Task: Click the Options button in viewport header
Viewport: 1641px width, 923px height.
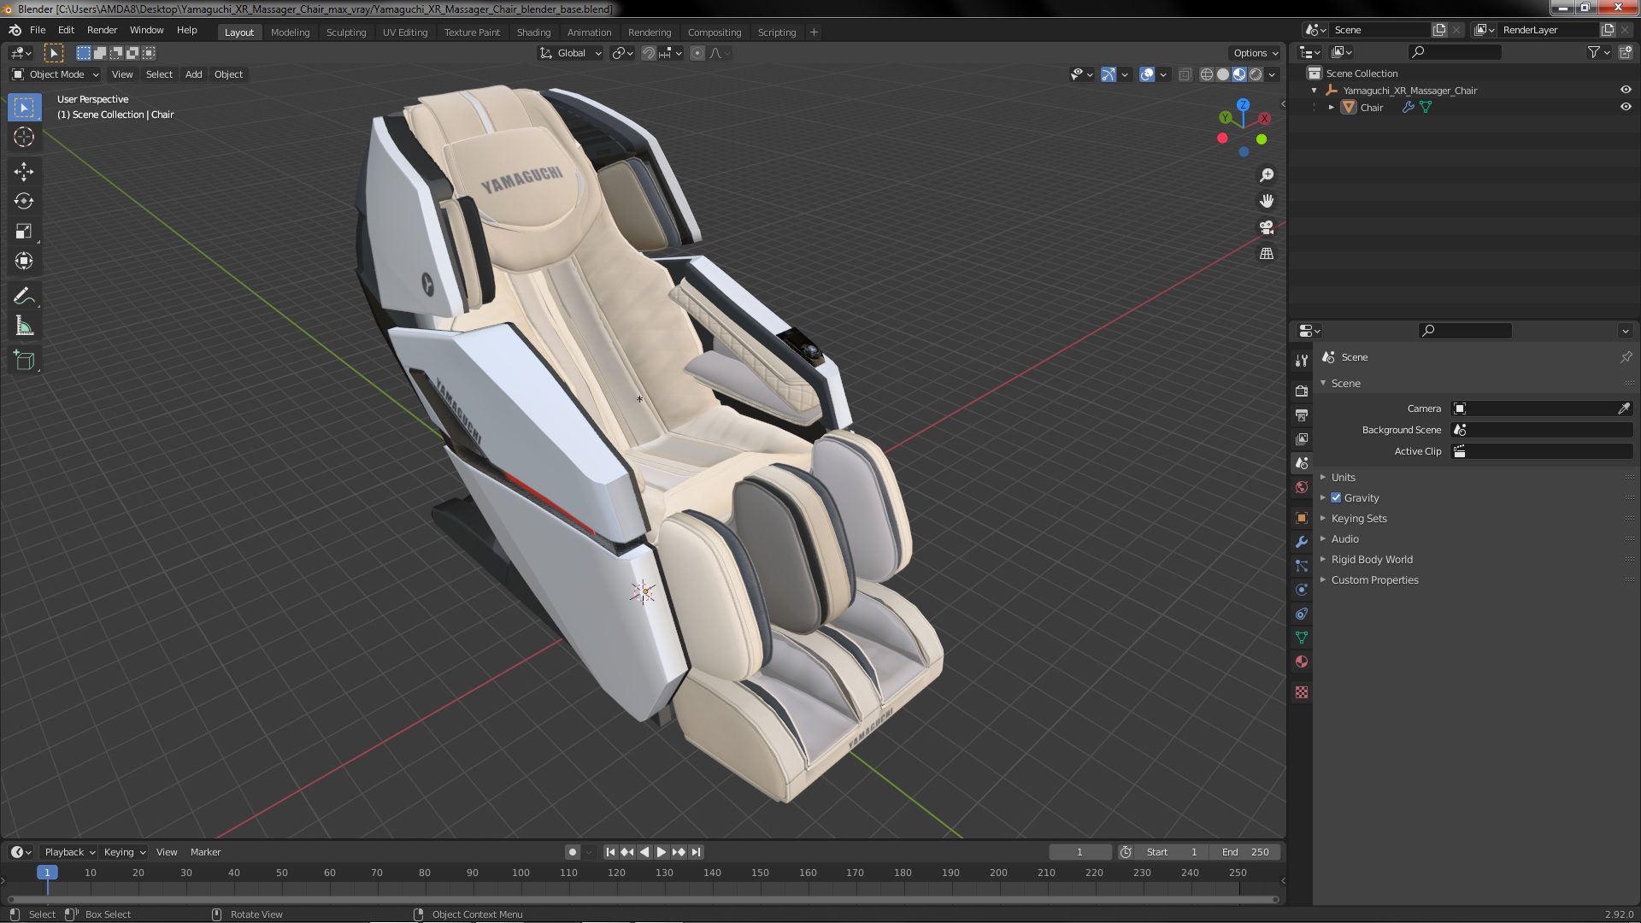Action: [x=1255, y=53]
